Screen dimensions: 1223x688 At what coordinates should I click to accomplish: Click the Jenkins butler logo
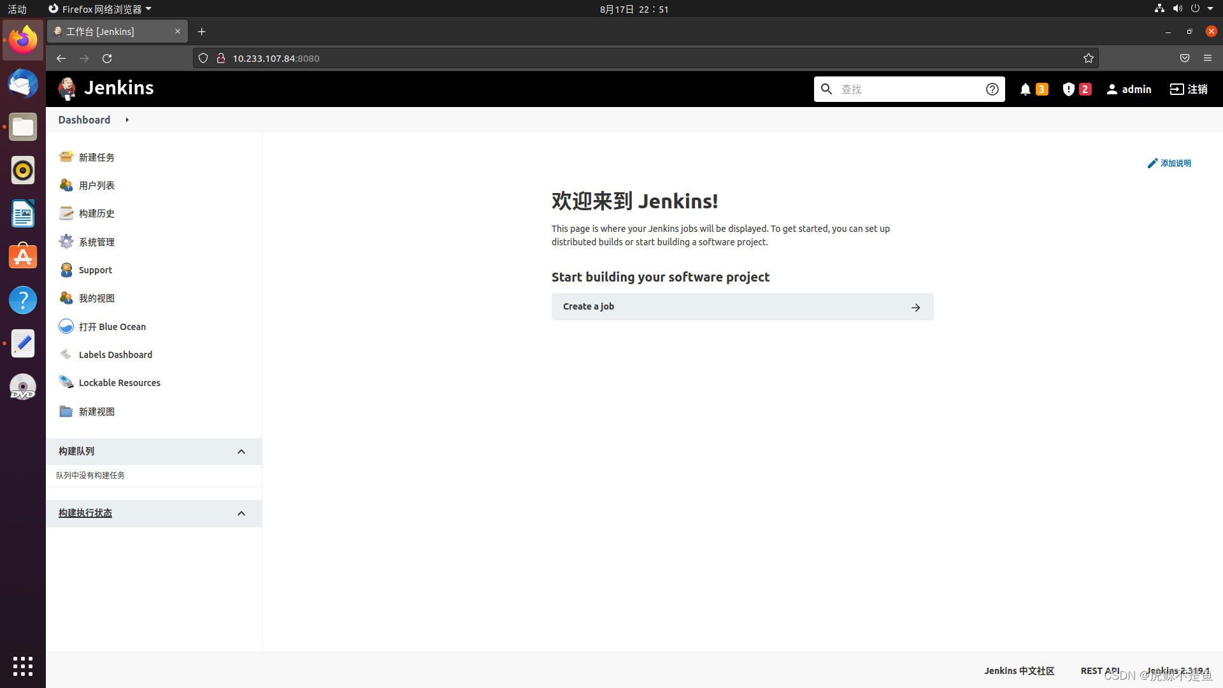(67, 89)
